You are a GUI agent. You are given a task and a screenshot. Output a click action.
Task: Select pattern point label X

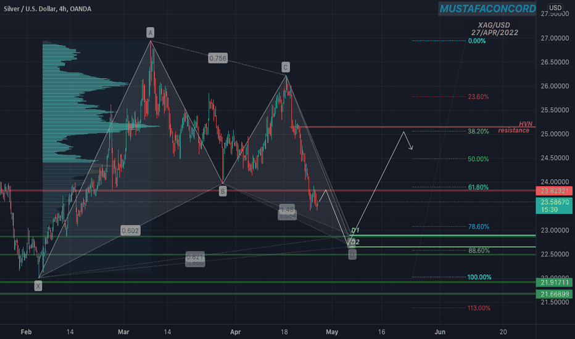[x=38, y=285]
